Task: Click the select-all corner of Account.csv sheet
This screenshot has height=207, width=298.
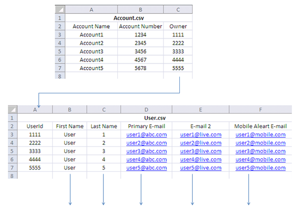Action: pyautogui.click(x=60, y=10)
